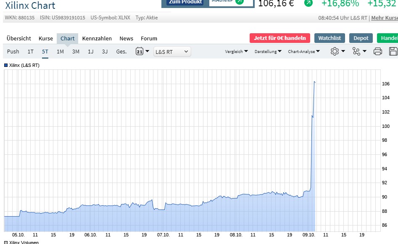Image resolution: width=398 pixels, height=244 pixels.
Task: Select the Ges. total time range
Action: 121,52
